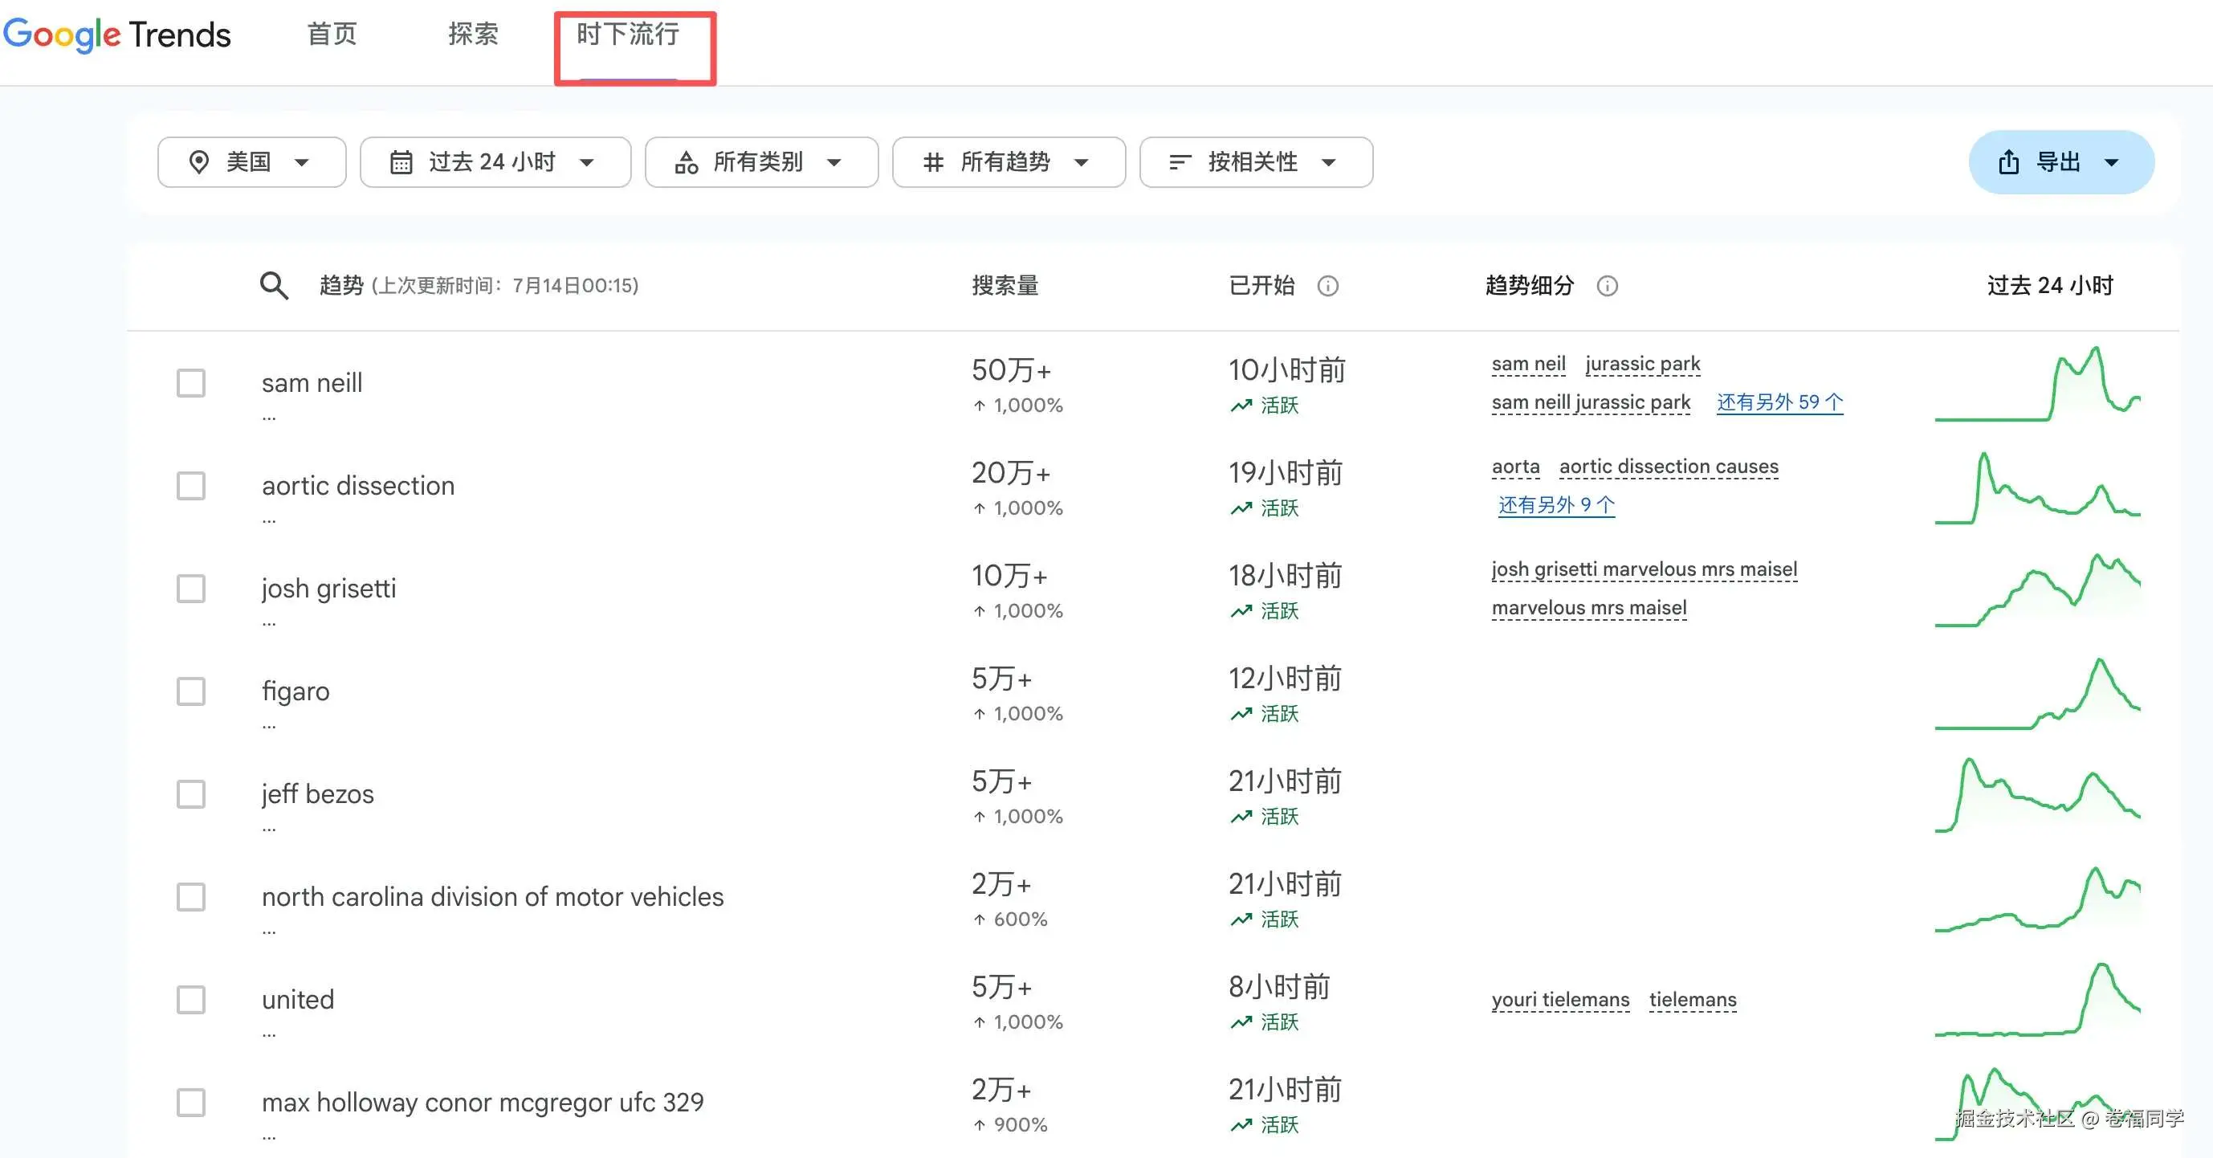
Task: Expand the 所有趋势 dropdown arrow
Action: point(1081,162)
